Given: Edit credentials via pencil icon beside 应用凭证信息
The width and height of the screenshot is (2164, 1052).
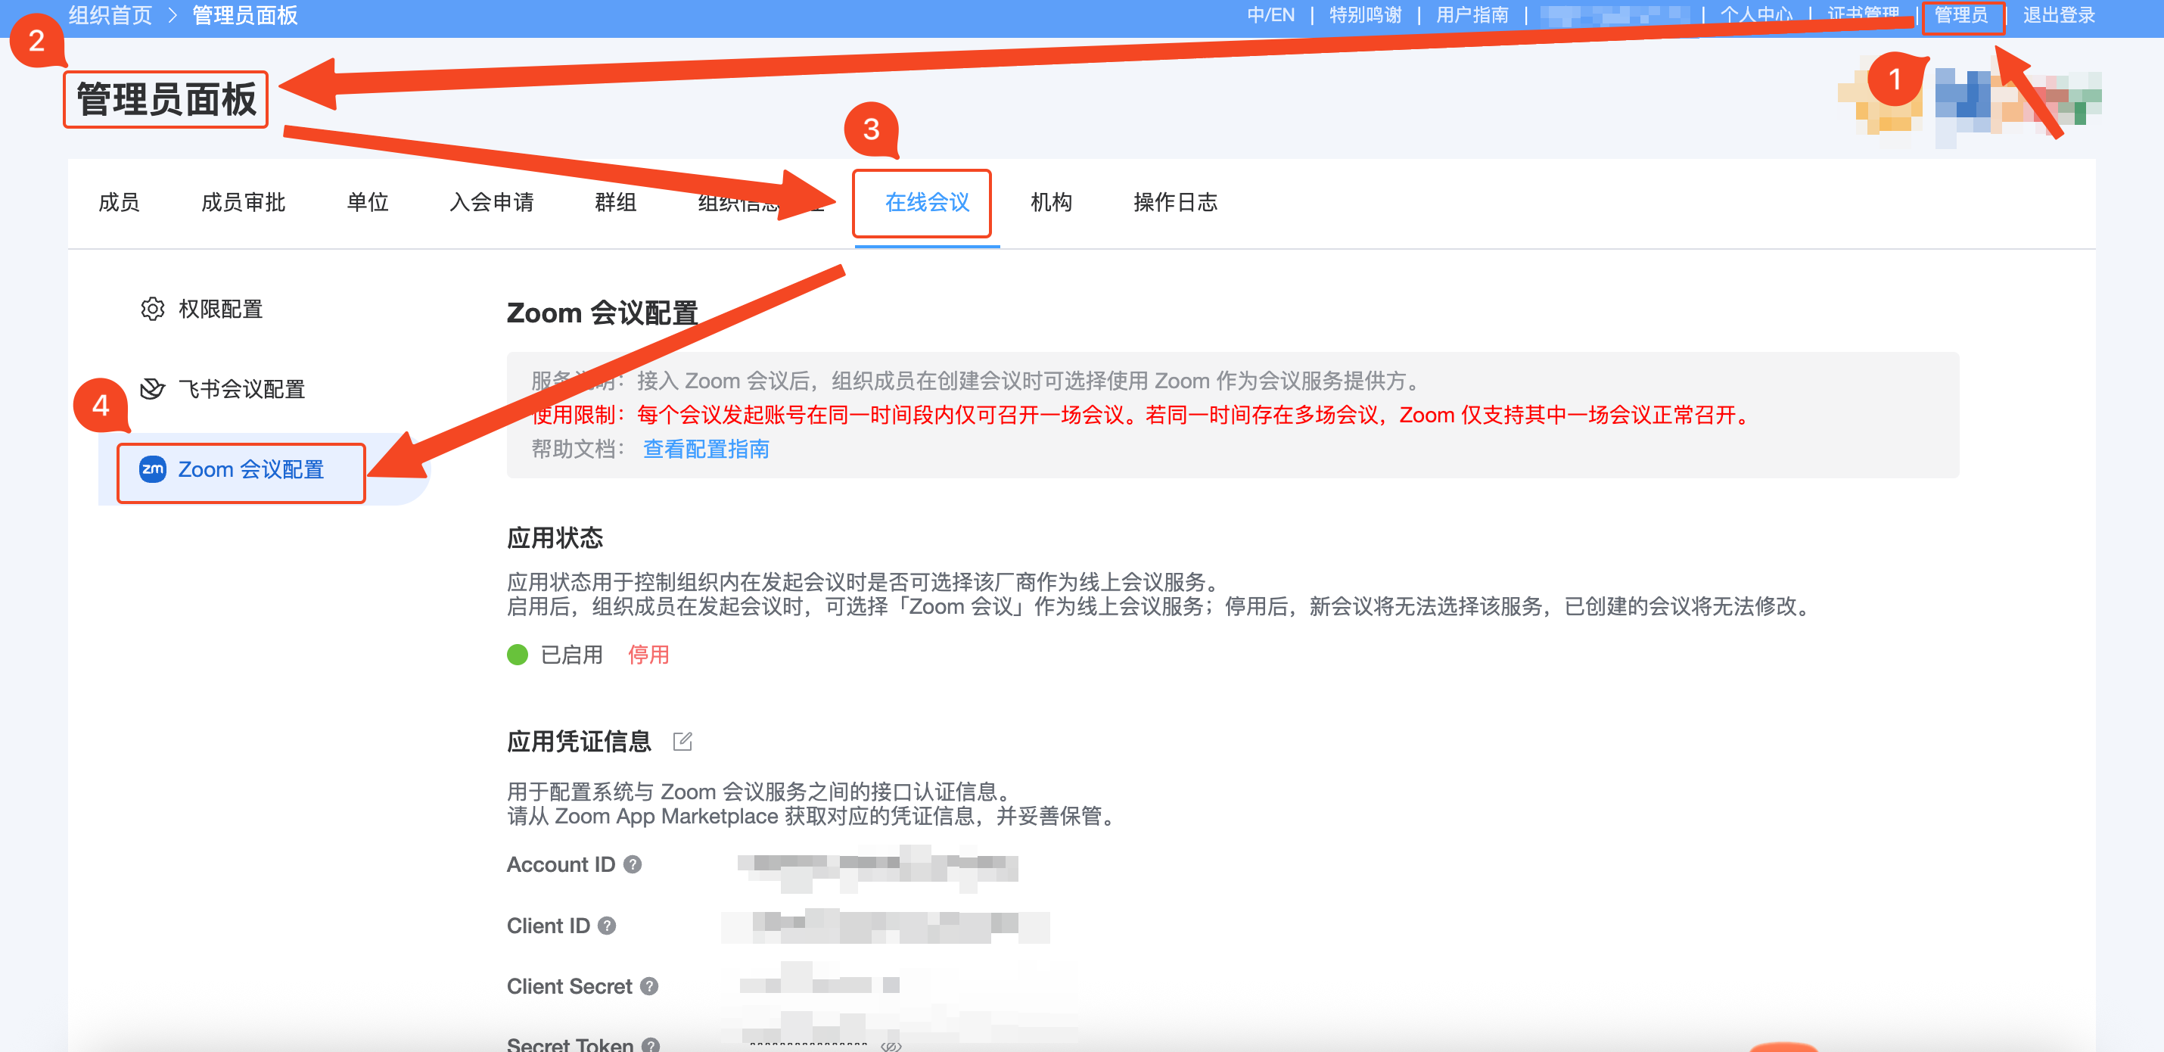Looking at the screenshot, I should tap(684, 741).
